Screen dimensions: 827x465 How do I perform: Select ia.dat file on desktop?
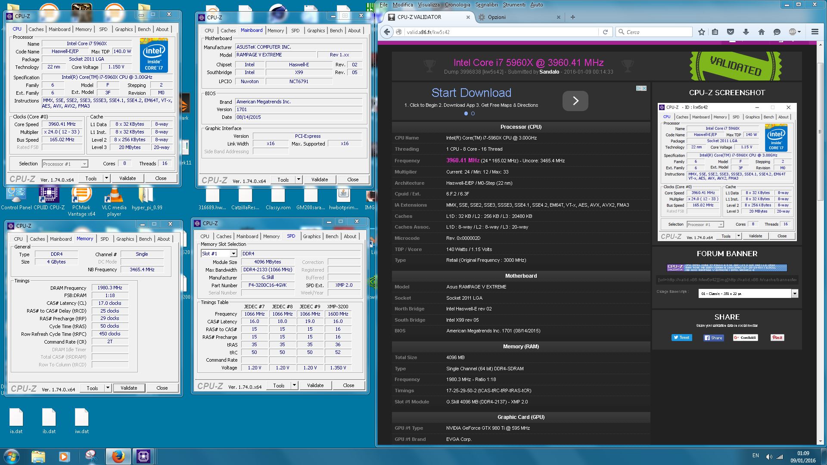[16, 421]
